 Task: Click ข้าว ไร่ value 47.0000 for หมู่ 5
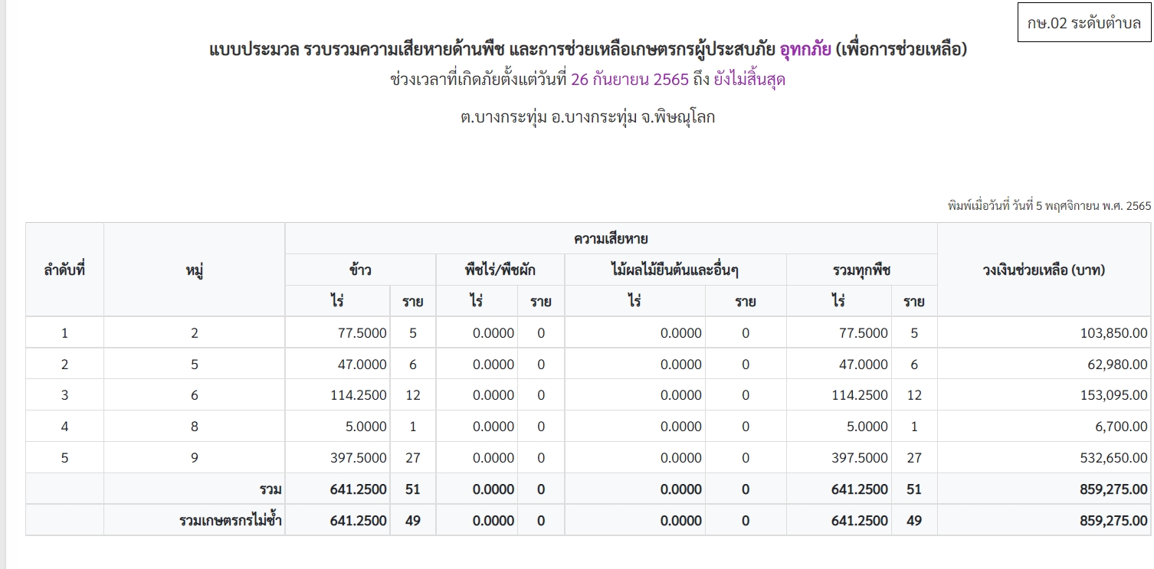pos(362,365)
